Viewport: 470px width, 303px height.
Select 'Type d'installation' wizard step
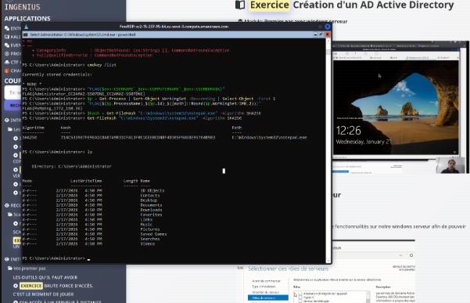pyautogui.click(x=264, y=287)
